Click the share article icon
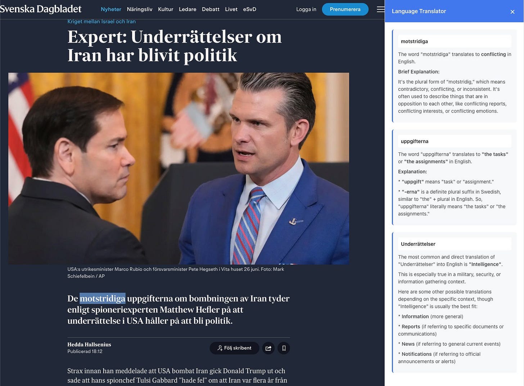This screenshot has width=524, height=386. [x=268, y=348]
